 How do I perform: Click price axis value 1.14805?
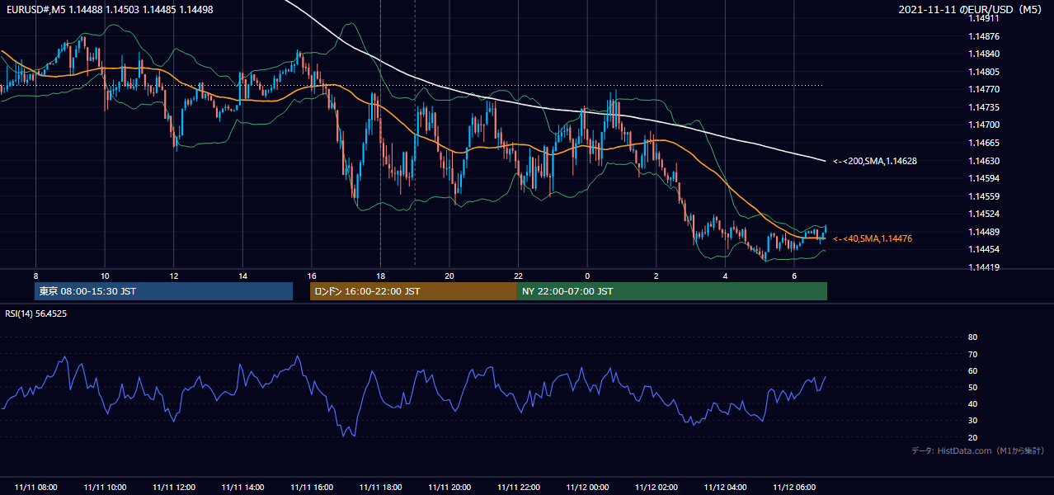click(984, 72)
